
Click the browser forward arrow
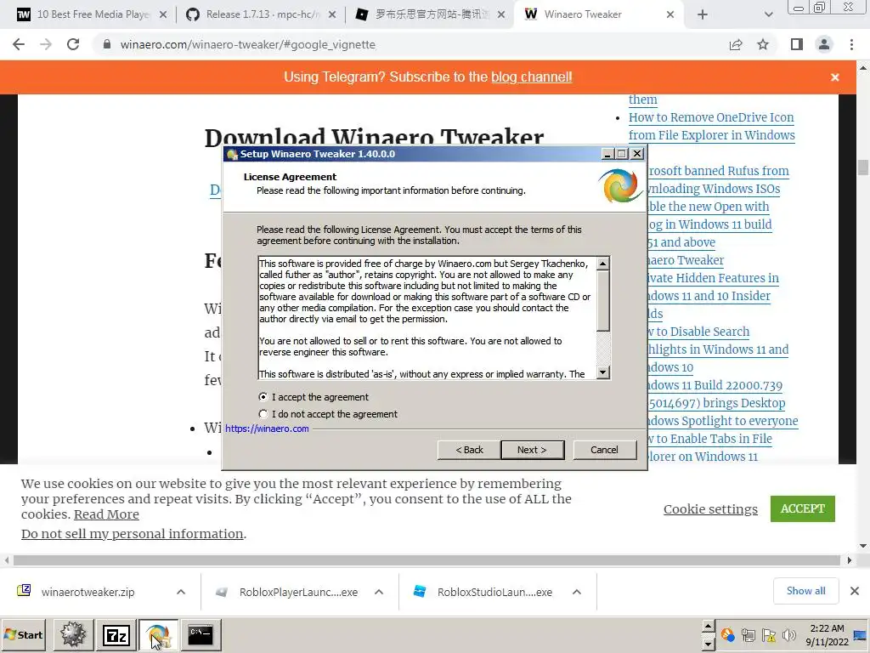[x=46, y=44]
